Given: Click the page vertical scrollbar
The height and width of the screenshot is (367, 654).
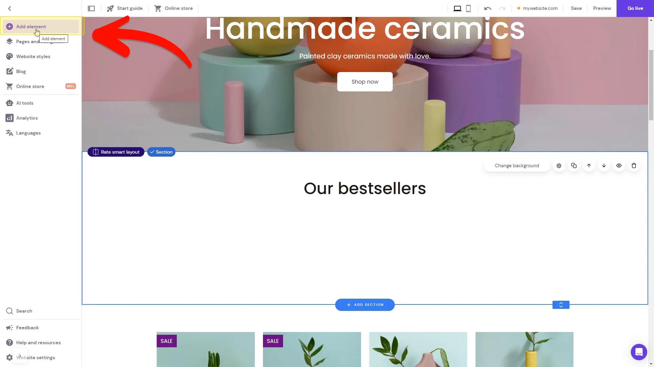Looking at the screenshot, I should [x=651, y=85].
